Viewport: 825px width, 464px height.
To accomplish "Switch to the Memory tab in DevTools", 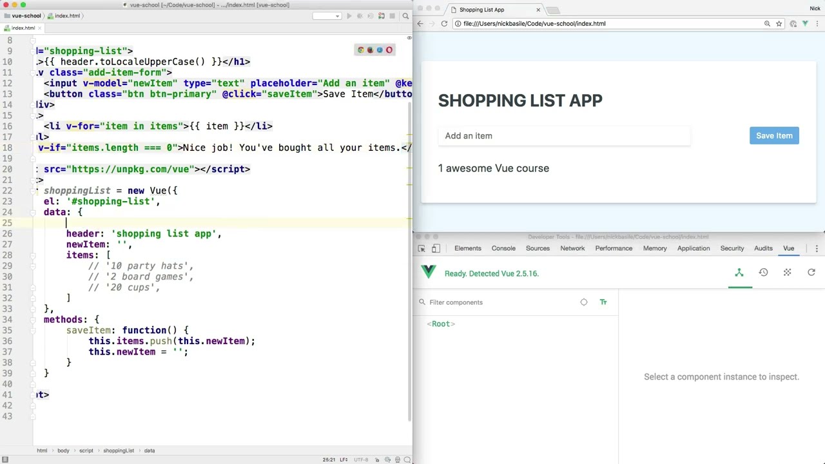I will [655, 248].
